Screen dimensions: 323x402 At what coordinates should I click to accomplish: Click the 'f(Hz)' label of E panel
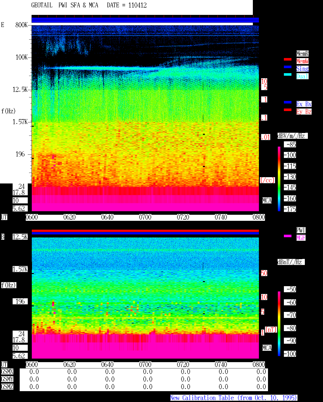[8, 111]
